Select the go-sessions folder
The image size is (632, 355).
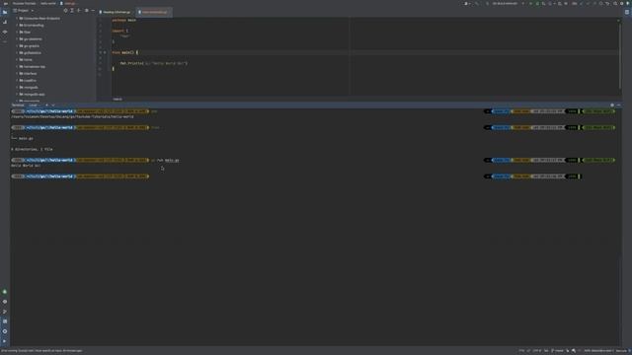(31, 39)
